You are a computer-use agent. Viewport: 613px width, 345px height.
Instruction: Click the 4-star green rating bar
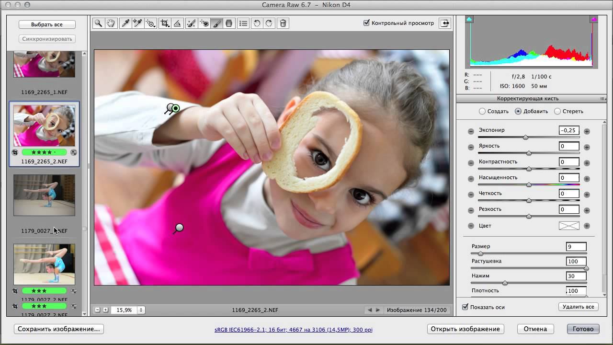tap(44, 152)
